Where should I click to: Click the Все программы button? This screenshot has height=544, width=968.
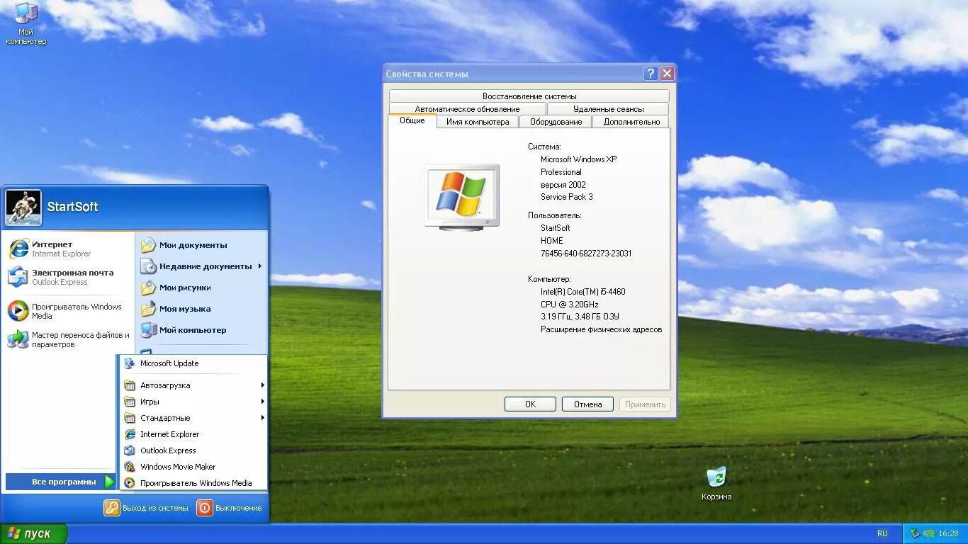[60, 482]
